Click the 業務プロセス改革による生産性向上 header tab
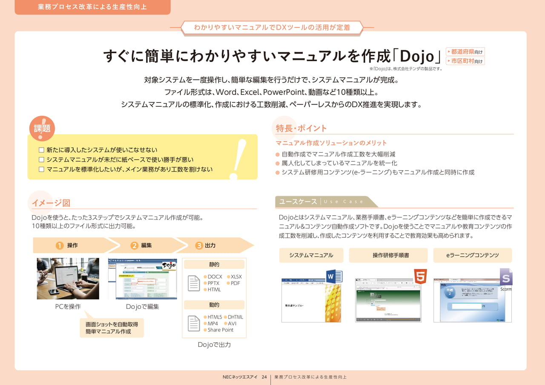Viewport: 545px width, 385px height. pos(92,7)
